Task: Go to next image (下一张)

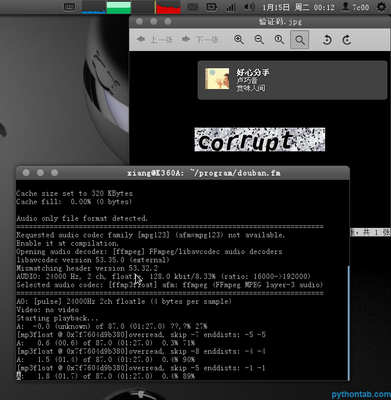Action: coord(201,40)
